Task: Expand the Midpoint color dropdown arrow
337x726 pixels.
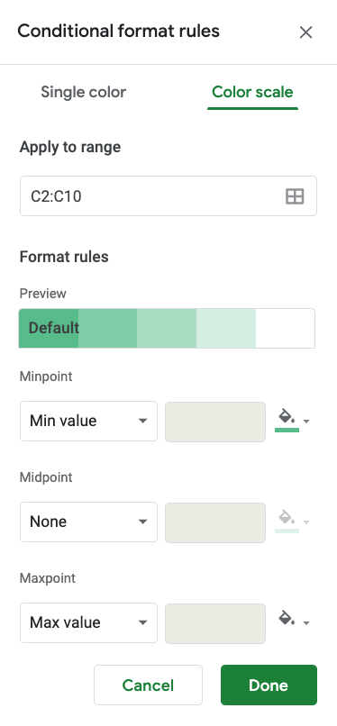Action: [306, 522]
